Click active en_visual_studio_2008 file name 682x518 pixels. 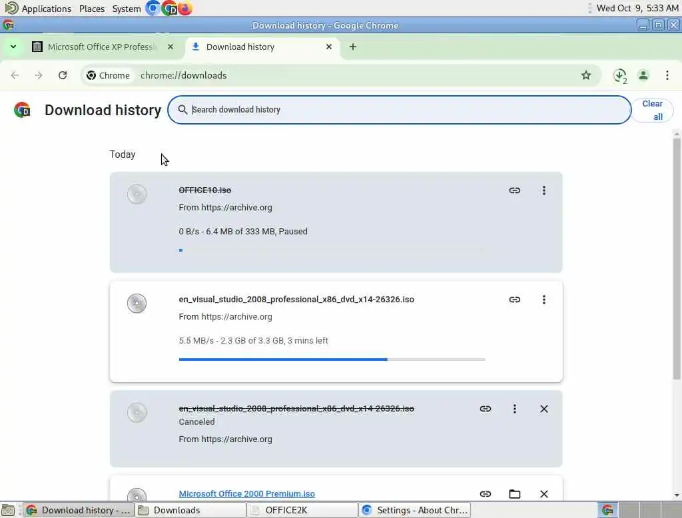coord(296,299)
